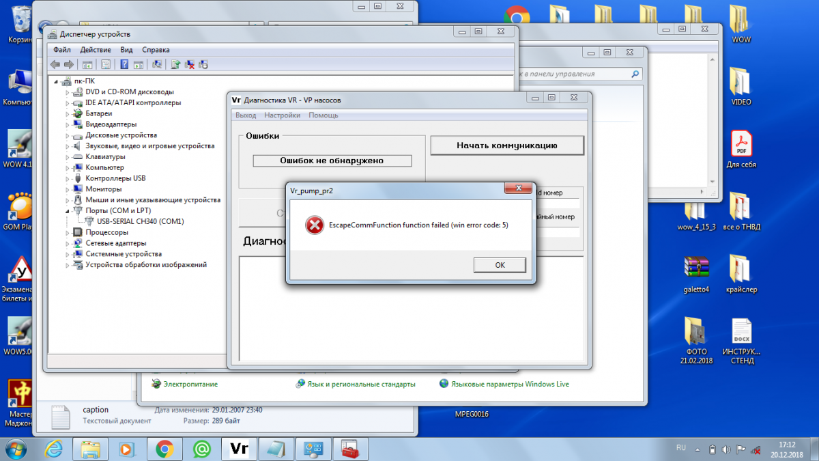Click the Начать коммуникацию button
Viewport: 819px width, 461px height.
(x=507, y=145)
